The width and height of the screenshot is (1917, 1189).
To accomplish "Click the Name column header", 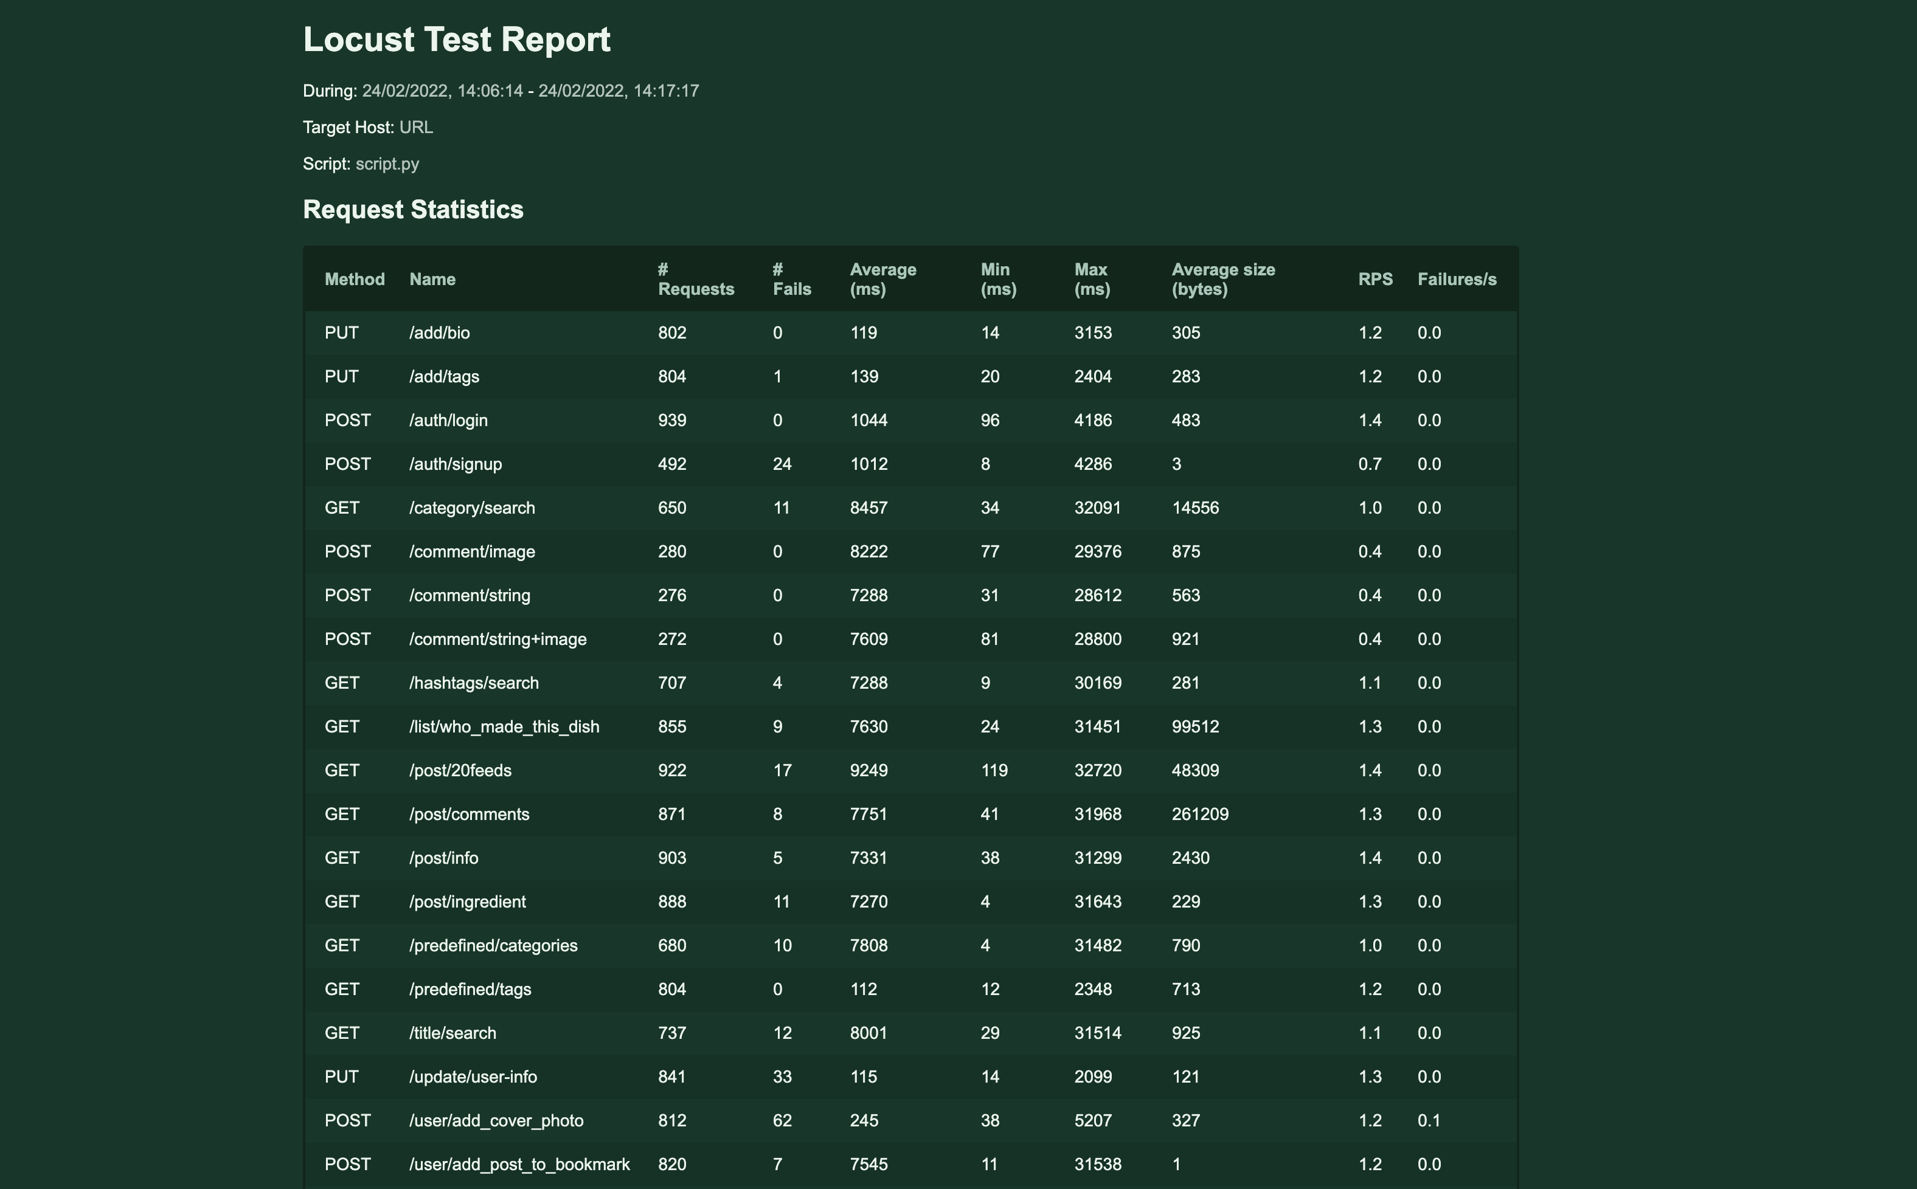I will point(432,279).
